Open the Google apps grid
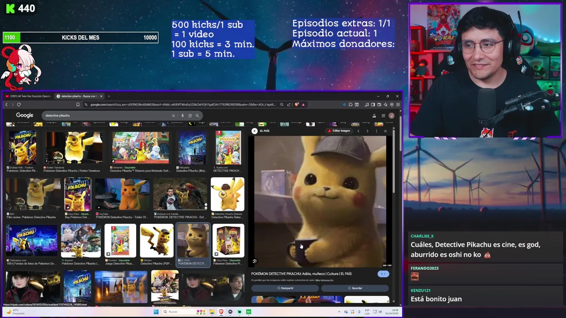566x318 pixels. coord(383,116)
